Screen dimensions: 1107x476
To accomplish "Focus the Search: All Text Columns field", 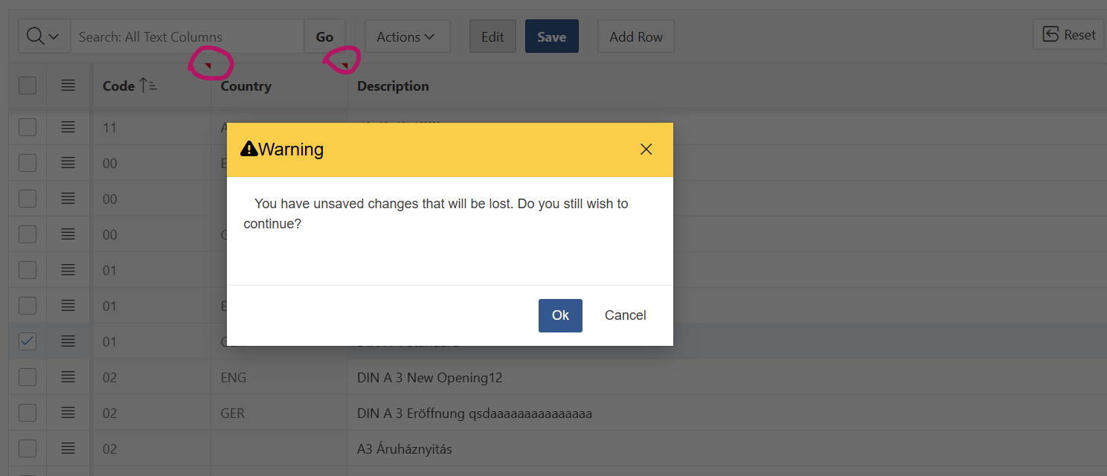I will (187, 36).
